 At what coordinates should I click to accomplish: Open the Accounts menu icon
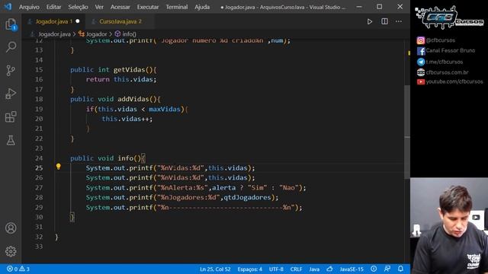[11, 228]
